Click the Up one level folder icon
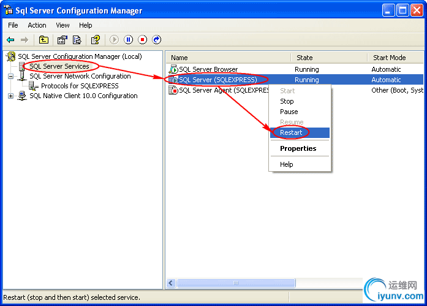The height and width of the screenshot is (306, 427). coord(43,40)
